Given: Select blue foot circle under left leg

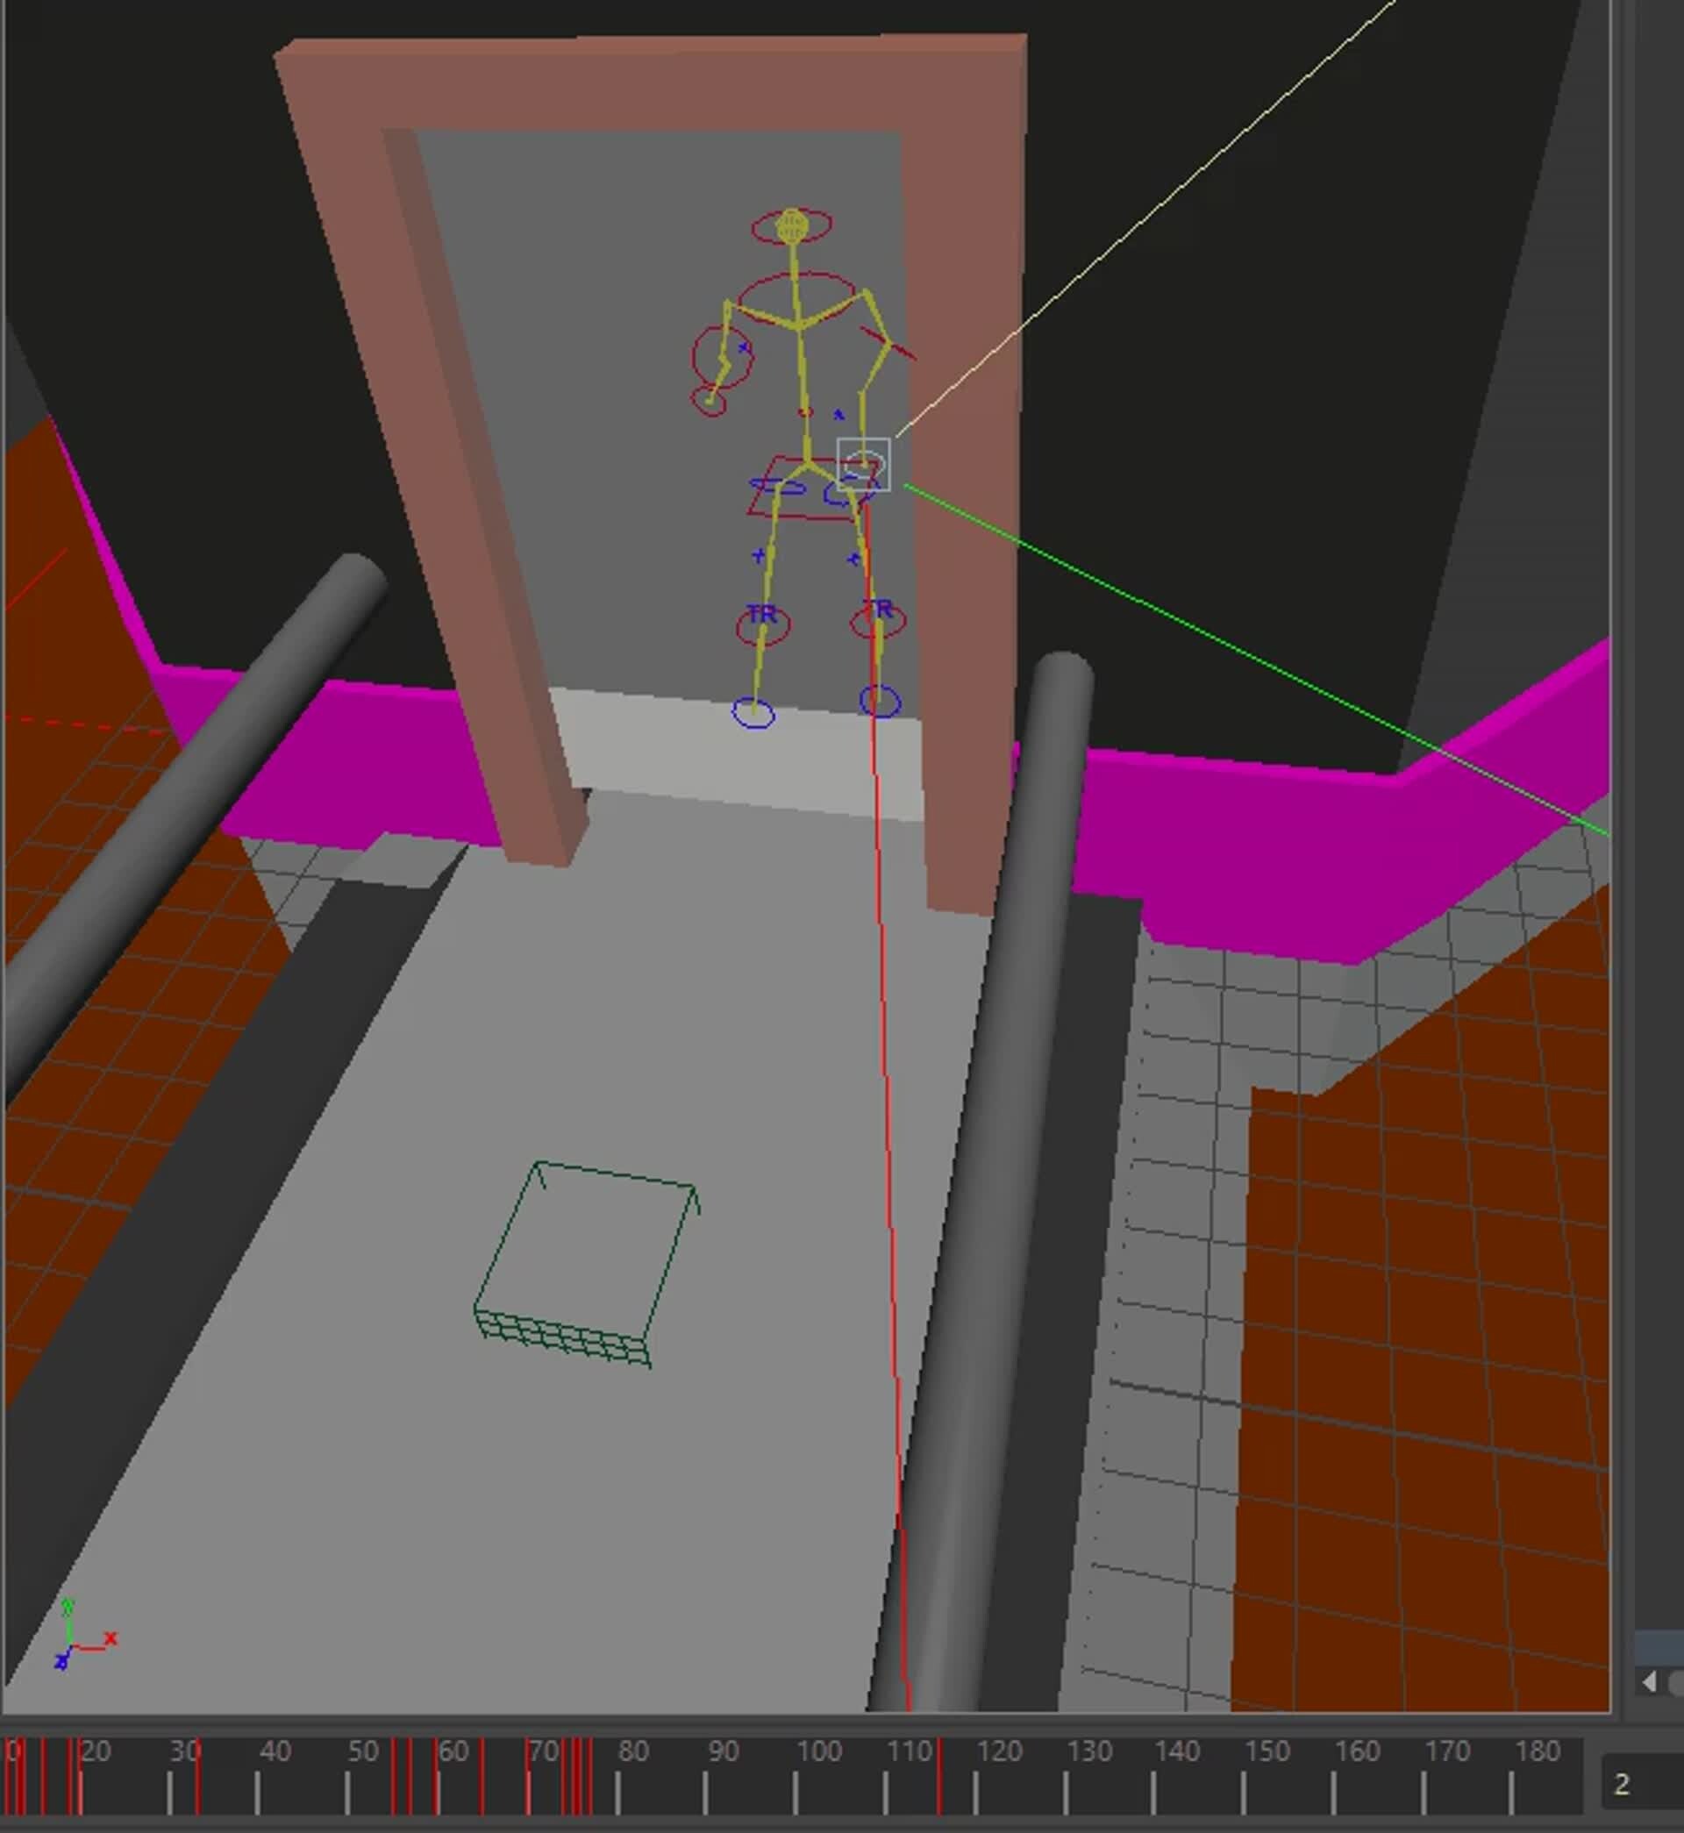Looking at the screenshot, I should (753, 712).
